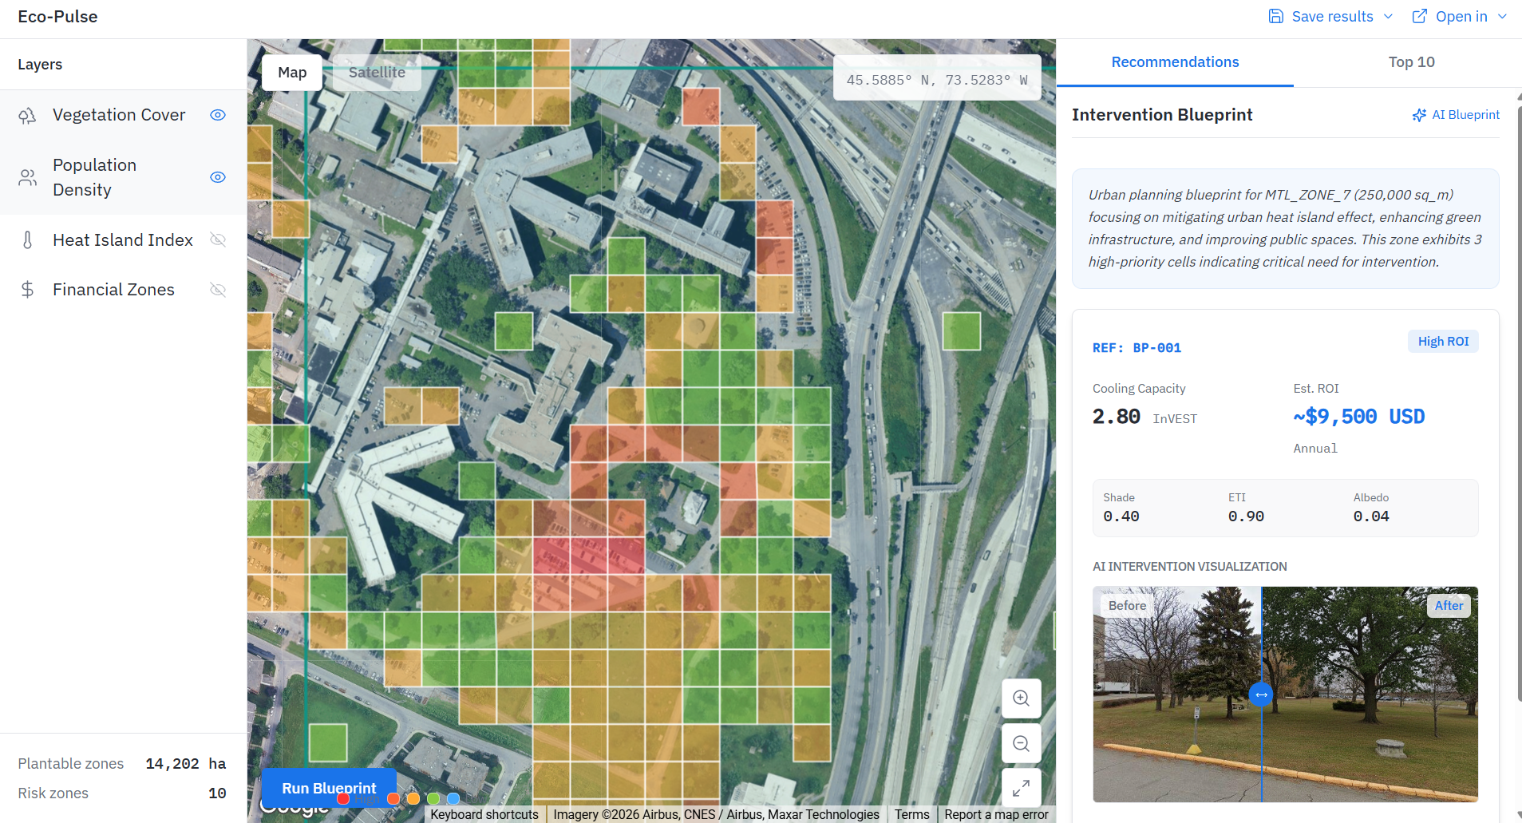Click the coordinates readout box
1522x823 pixels.
click(x=937, y=78)
